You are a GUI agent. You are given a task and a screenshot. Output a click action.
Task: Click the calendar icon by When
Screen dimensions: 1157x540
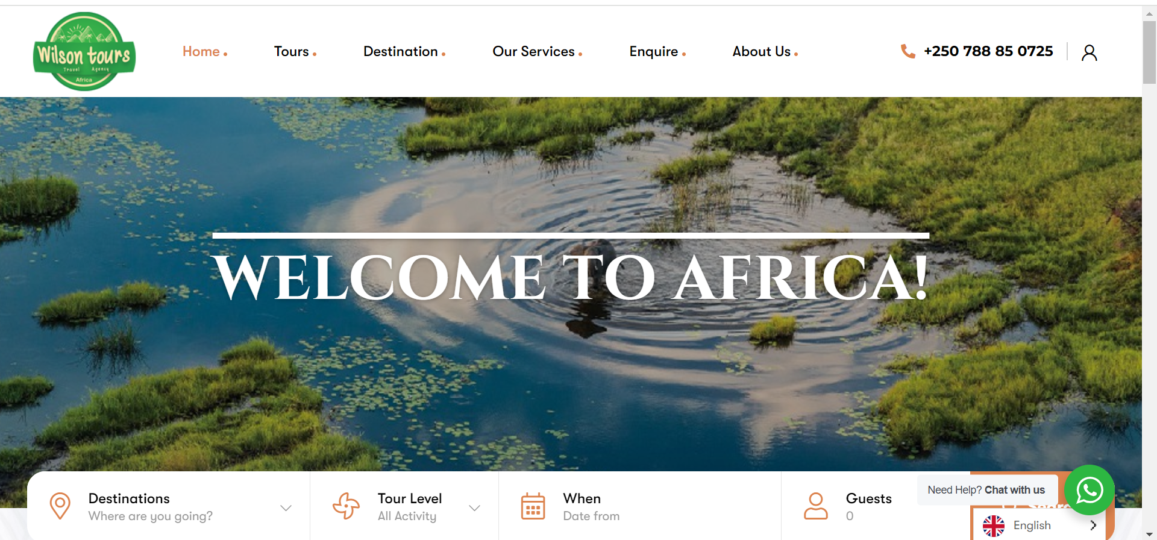pos(533,506)
